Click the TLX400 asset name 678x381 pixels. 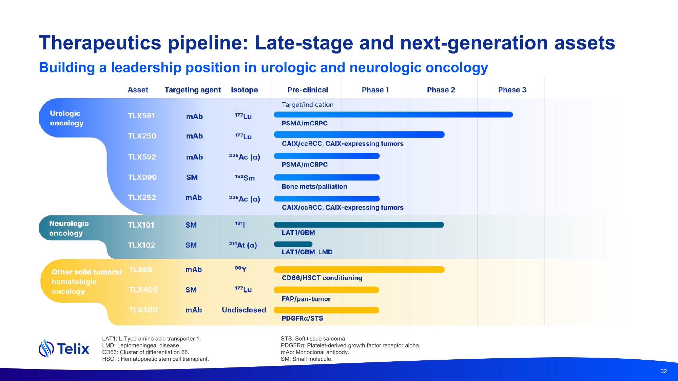point(143,290)
